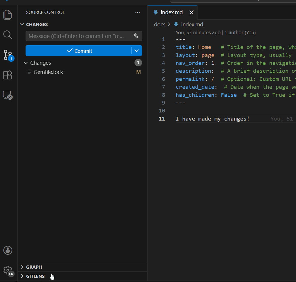The height and width of the screenshot is (282, 296).
Task: Open the Manage settings gear icon
Action: 8,270
